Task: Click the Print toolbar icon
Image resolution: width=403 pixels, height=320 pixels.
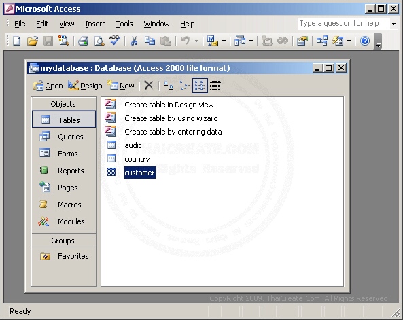Action: pyautogui.click(x=84, y=41)
